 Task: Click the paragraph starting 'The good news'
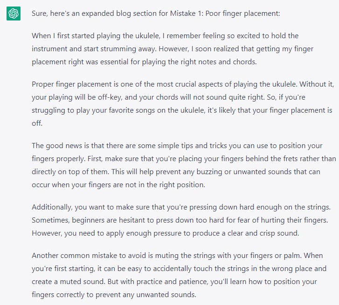tap(184, 165)
